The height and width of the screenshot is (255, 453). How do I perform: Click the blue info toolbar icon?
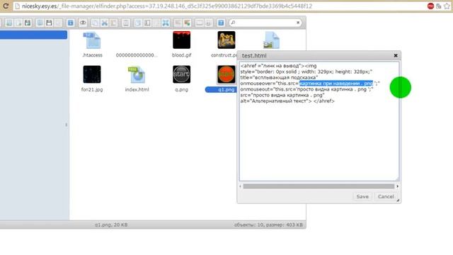71,23
